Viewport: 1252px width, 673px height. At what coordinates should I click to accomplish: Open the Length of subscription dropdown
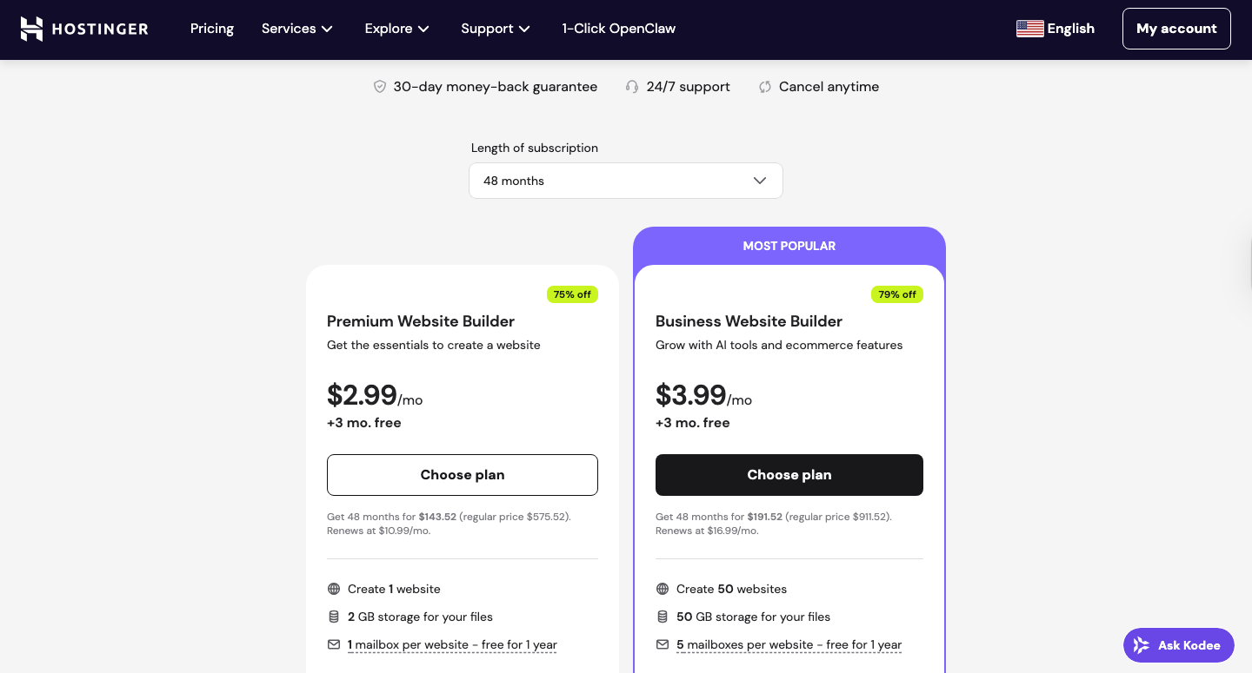626,181
